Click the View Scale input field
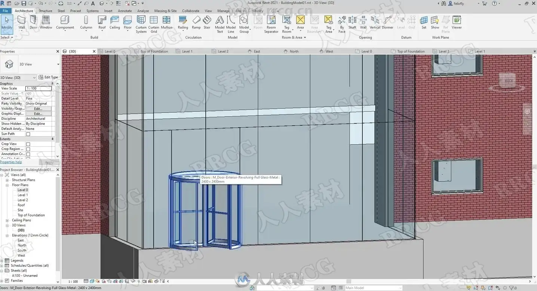The image size is (537, 291). pos(39,88)
